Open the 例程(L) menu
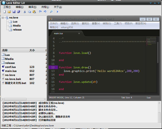This screenshot has height=129, width=162. coord(45,7)
